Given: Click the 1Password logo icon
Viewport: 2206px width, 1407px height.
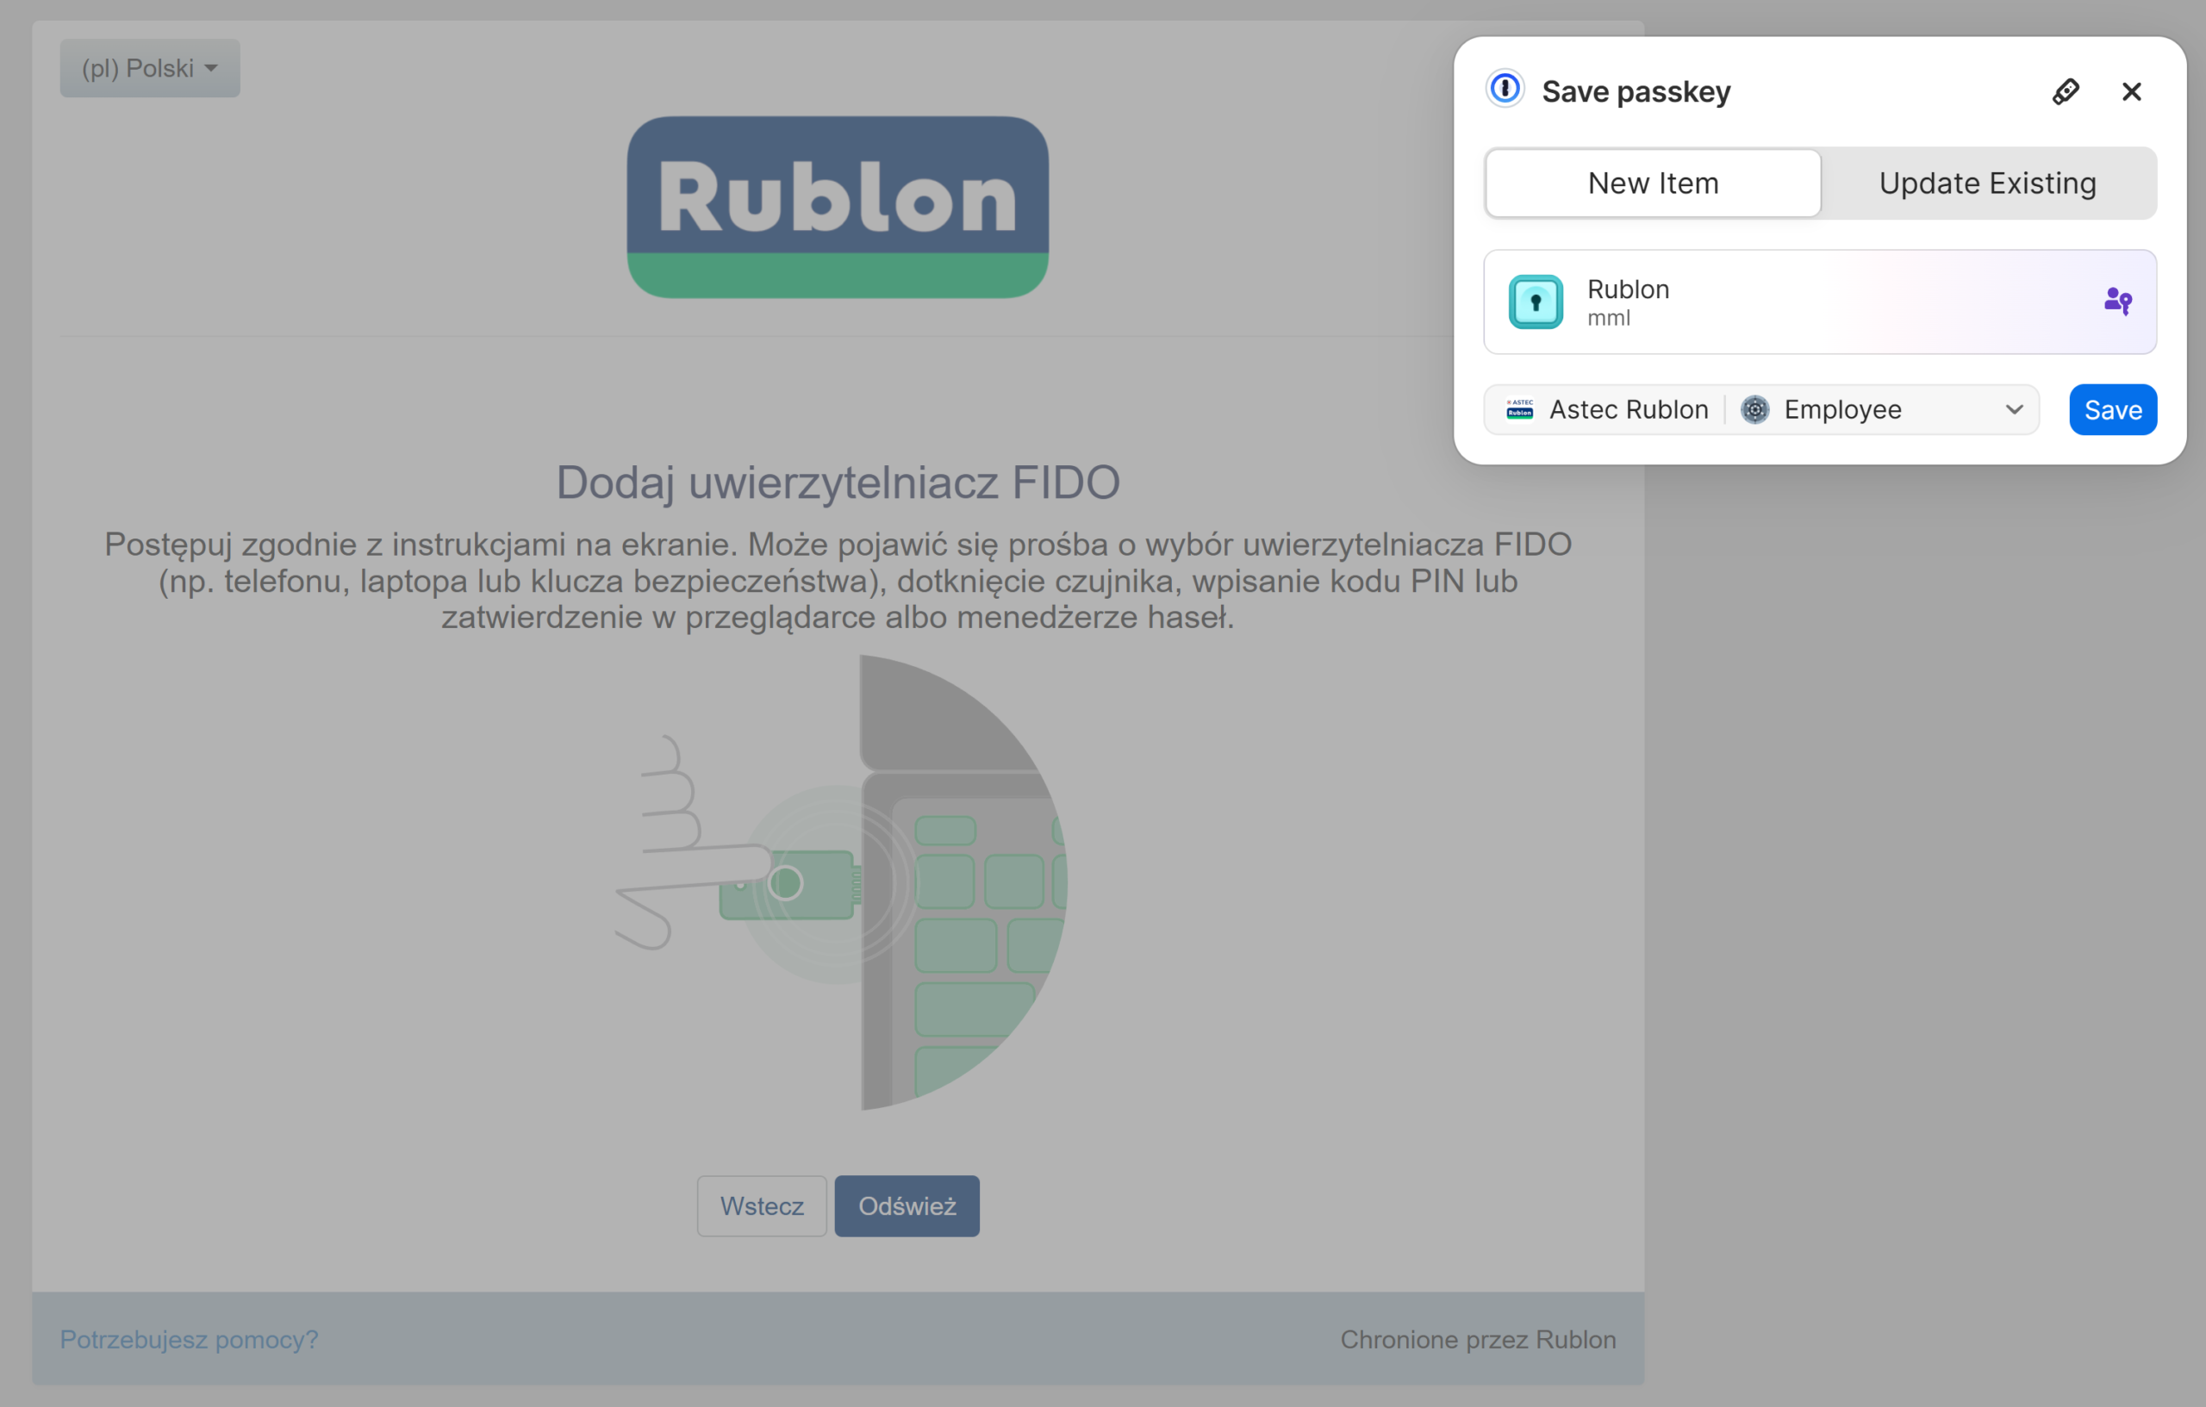Looking at the screenshot, I should (1505, 90).
